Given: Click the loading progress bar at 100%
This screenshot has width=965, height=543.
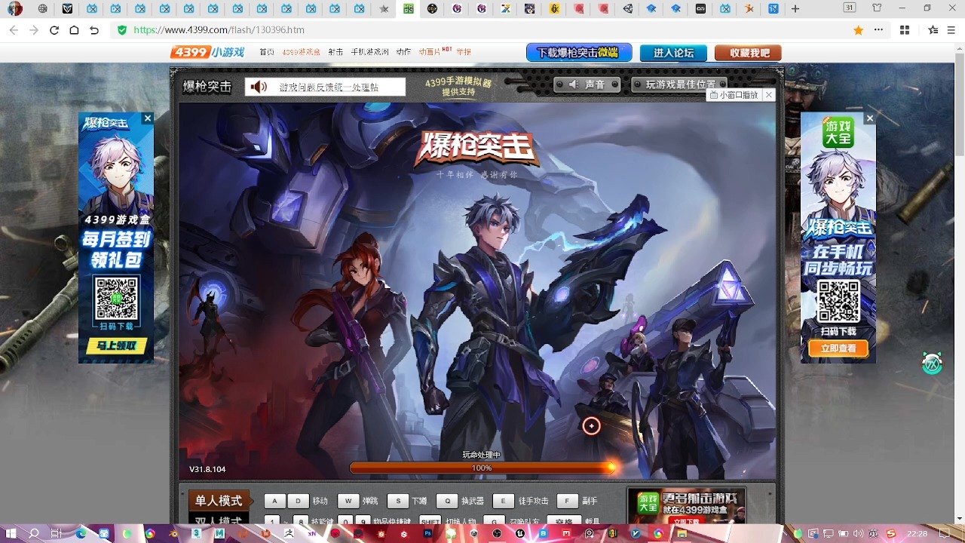Looking at the screenshot, I should [x=482, y=468].
